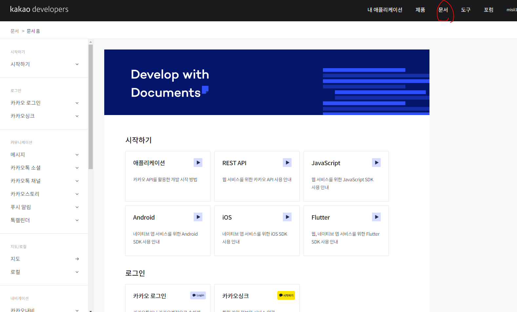Open 제품 top menu
Image resolution: width=517 pixels, height=312 pixels.
(420, 10)
